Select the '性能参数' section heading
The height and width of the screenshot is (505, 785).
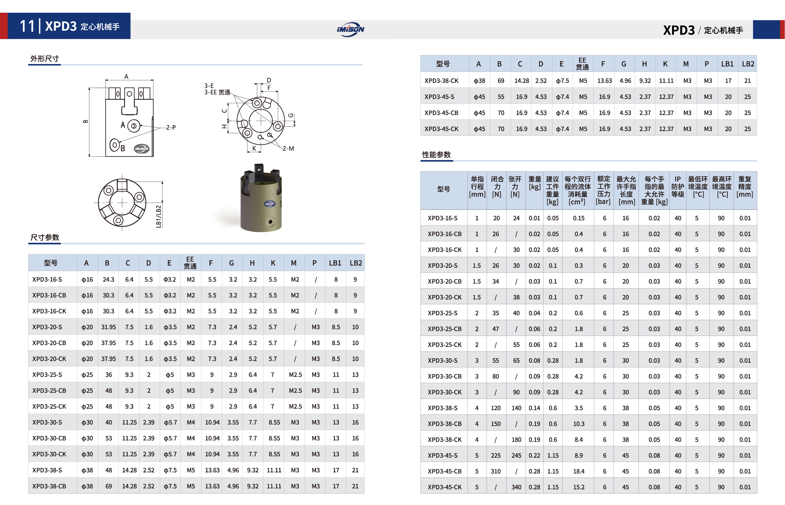pos(436,155)
